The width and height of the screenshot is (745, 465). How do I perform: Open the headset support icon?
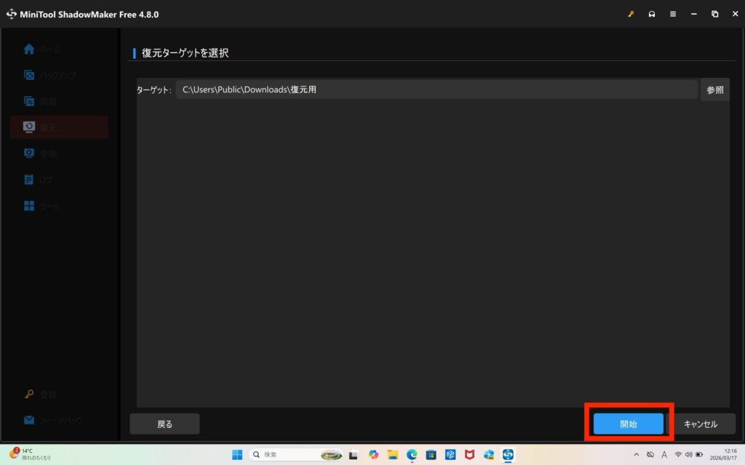click(x=652, y=14)
